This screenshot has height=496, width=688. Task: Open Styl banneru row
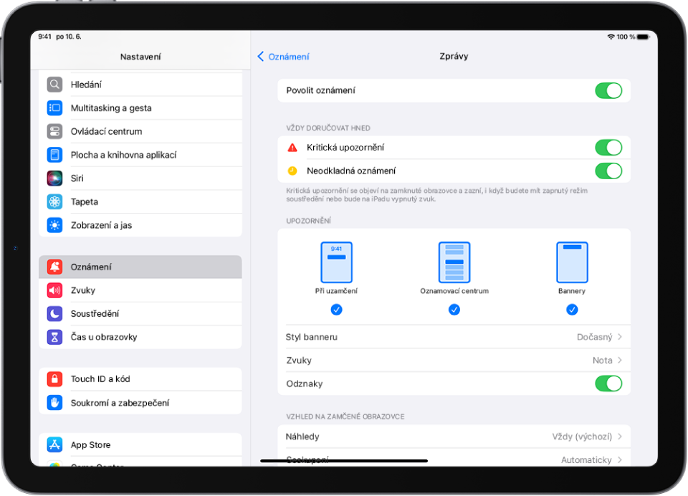click(x=454, y=337)
